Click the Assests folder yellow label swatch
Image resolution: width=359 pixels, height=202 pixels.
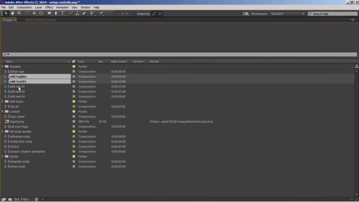point(73,66)
